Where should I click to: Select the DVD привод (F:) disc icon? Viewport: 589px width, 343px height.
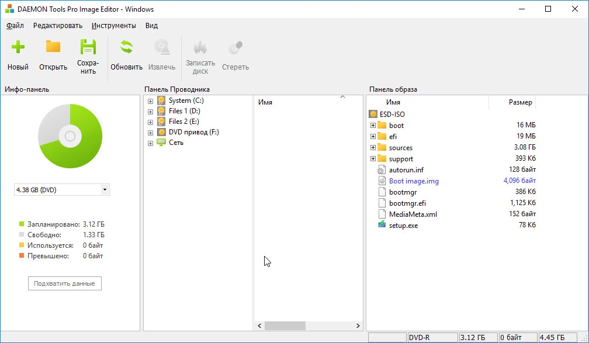pyautogui.click(x=161, y=132)
